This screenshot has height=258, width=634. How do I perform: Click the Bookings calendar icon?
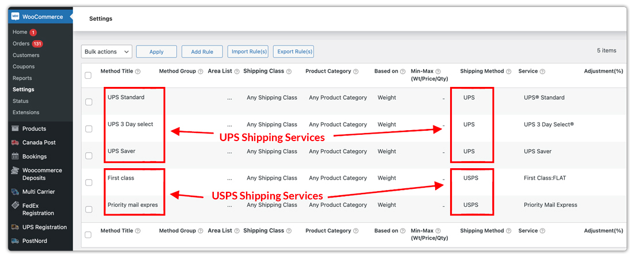(15, 157)
